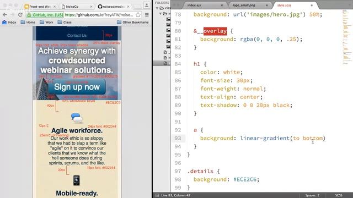Select the noiseco/mocks GitHub browser tab
The height and width of the screenshot is (198, 353).
coord(113,7)
